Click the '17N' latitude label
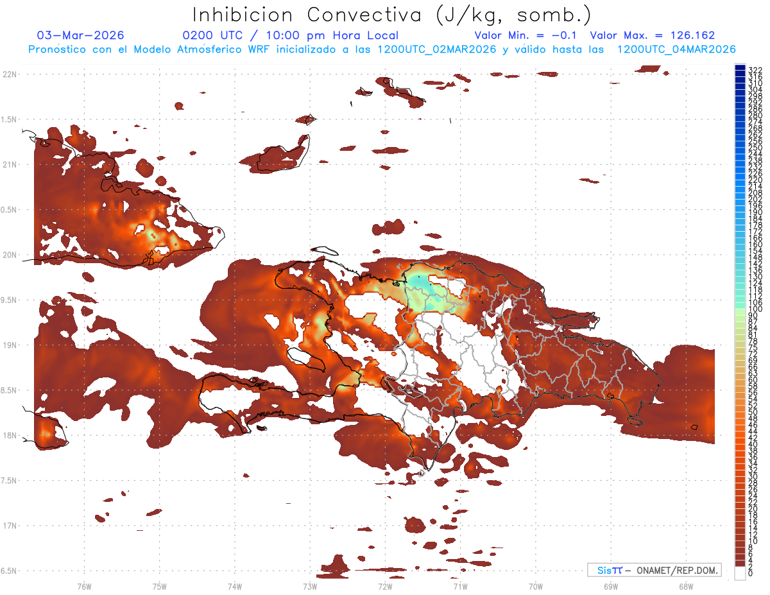770x595 pixels. pos(10,526)
